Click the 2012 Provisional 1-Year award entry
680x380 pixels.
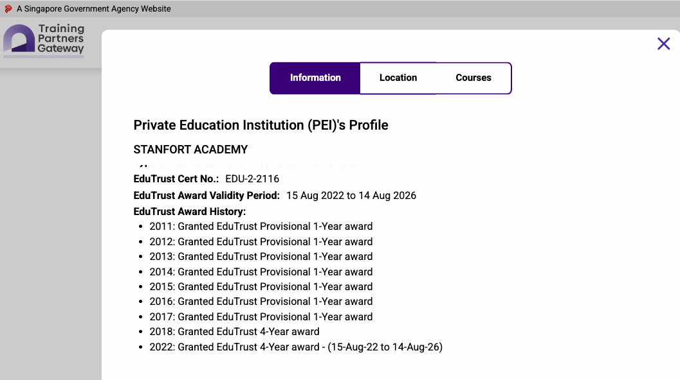pos(261,241)
